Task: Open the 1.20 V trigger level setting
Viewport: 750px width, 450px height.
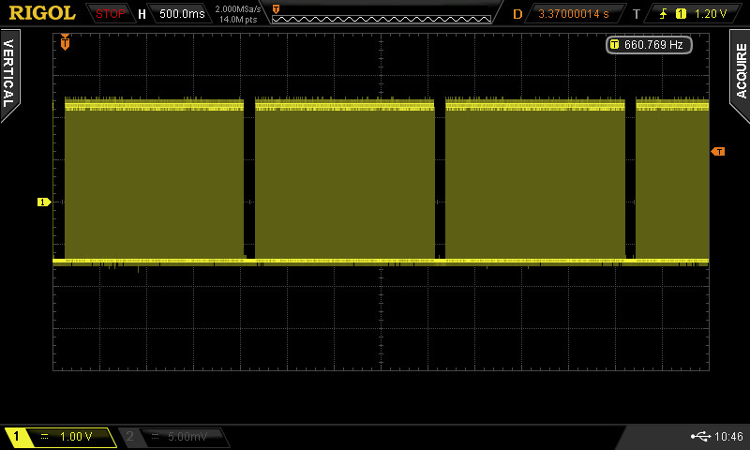Action: coord(710,14)
